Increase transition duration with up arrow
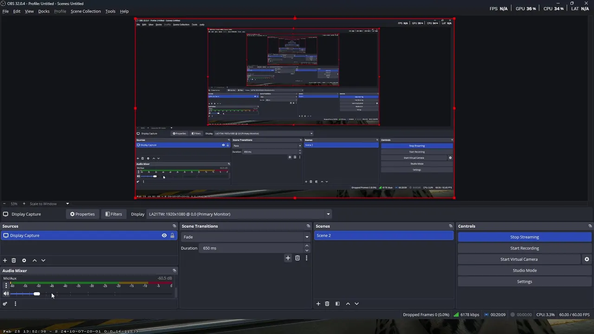 [x=307, y=246]
